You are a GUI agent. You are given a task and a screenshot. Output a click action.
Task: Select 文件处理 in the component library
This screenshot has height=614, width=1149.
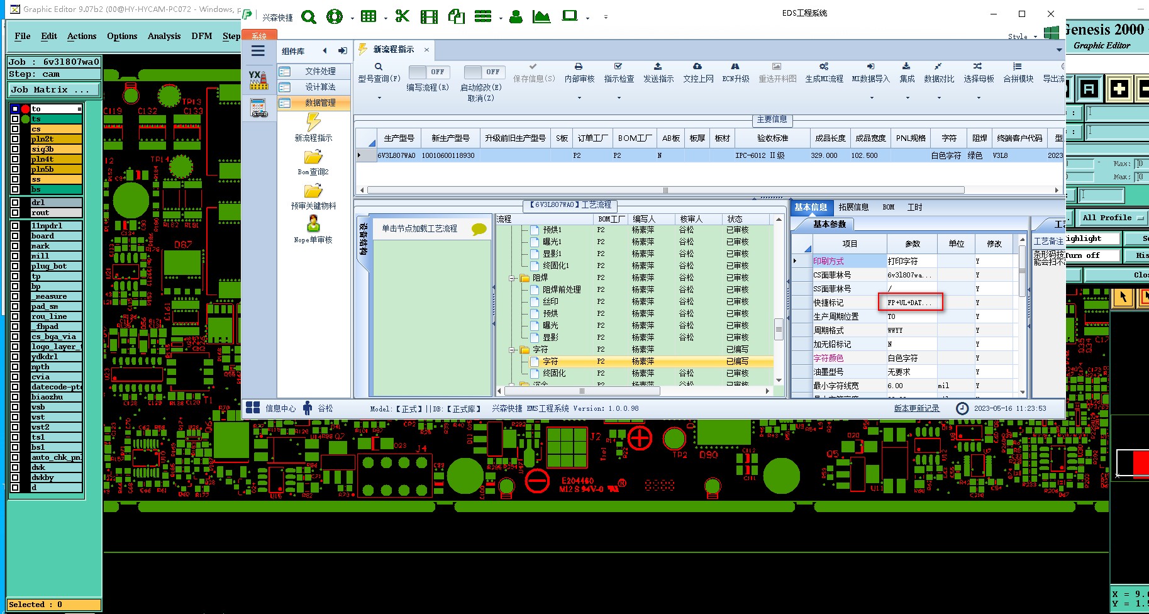click(x=314, y=71)
